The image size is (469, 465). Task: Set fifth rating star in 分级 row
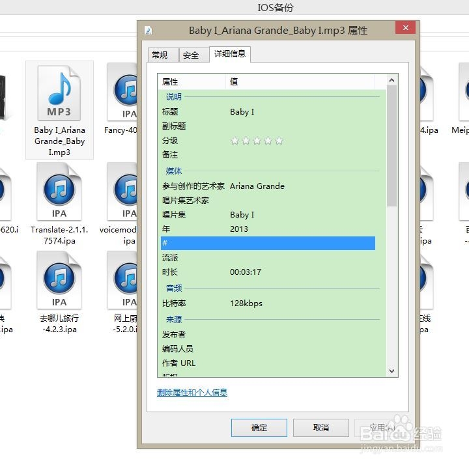tap(279, 141)
